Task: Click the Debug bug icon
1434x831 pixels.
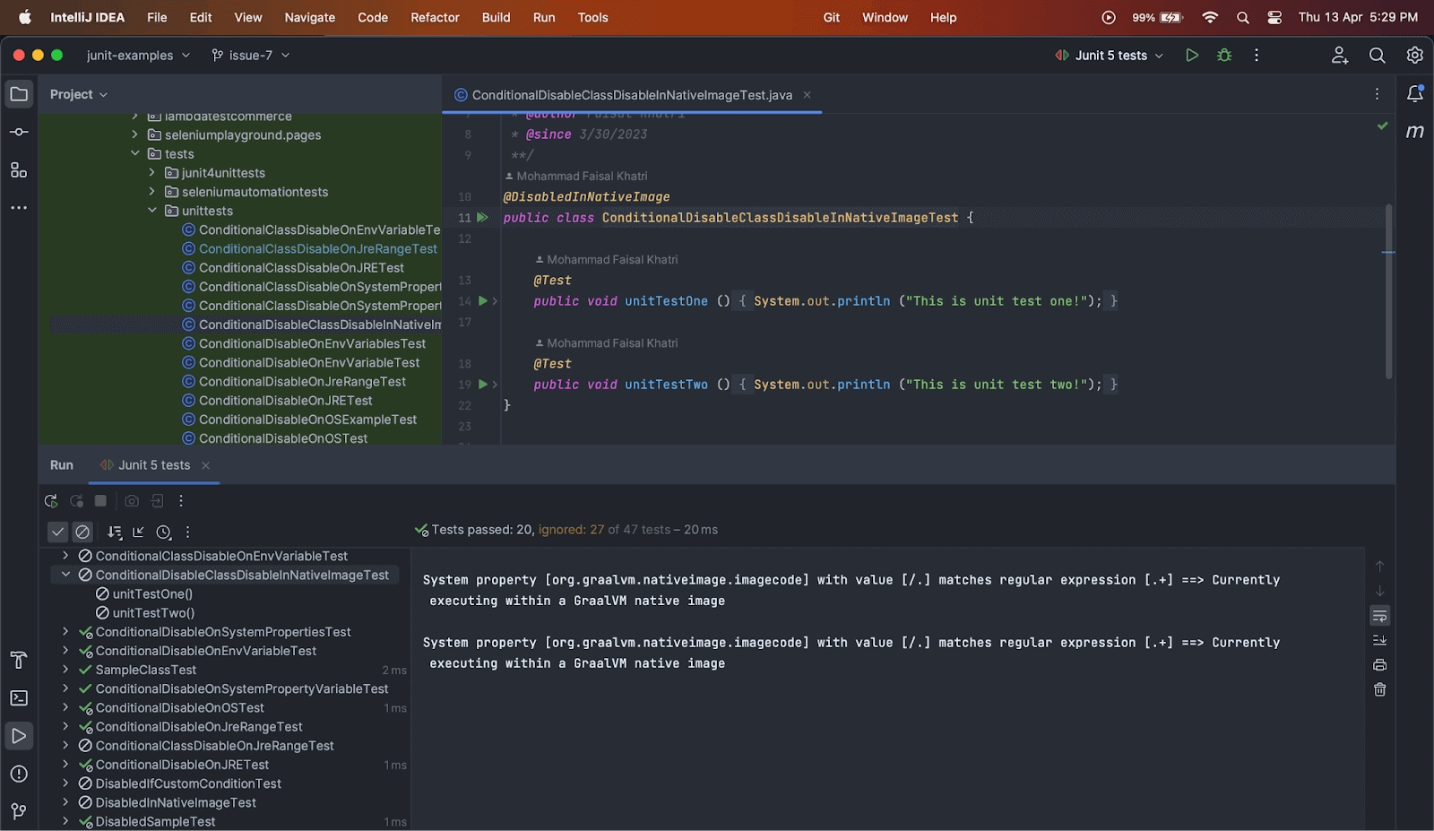Action: tap(1224, 56)
